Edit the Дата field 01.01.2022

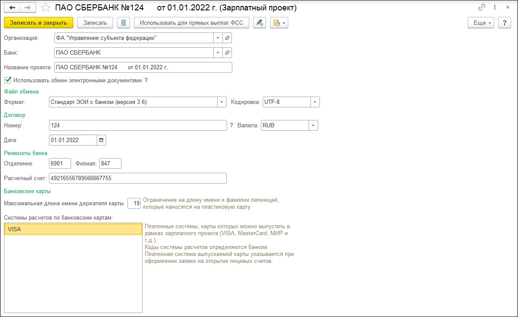pyautogui.click(x=73, y=140)
